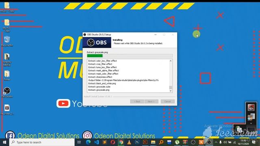Click the log scrollbar down arrow
Viewport: 260px width, 146px height.
171,91
